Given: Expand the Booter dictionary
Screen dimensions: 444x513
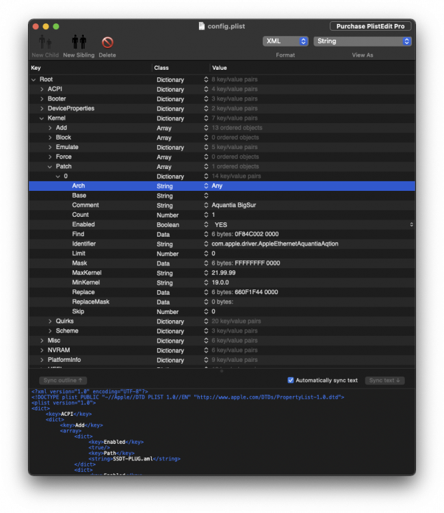Looking at the screenshot, I should 42,98.
